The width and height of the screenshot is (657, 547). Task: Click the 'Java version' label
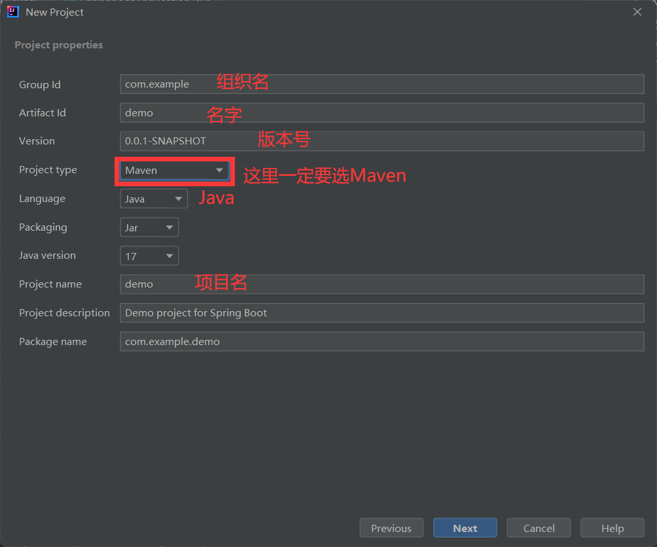point(47,256)
